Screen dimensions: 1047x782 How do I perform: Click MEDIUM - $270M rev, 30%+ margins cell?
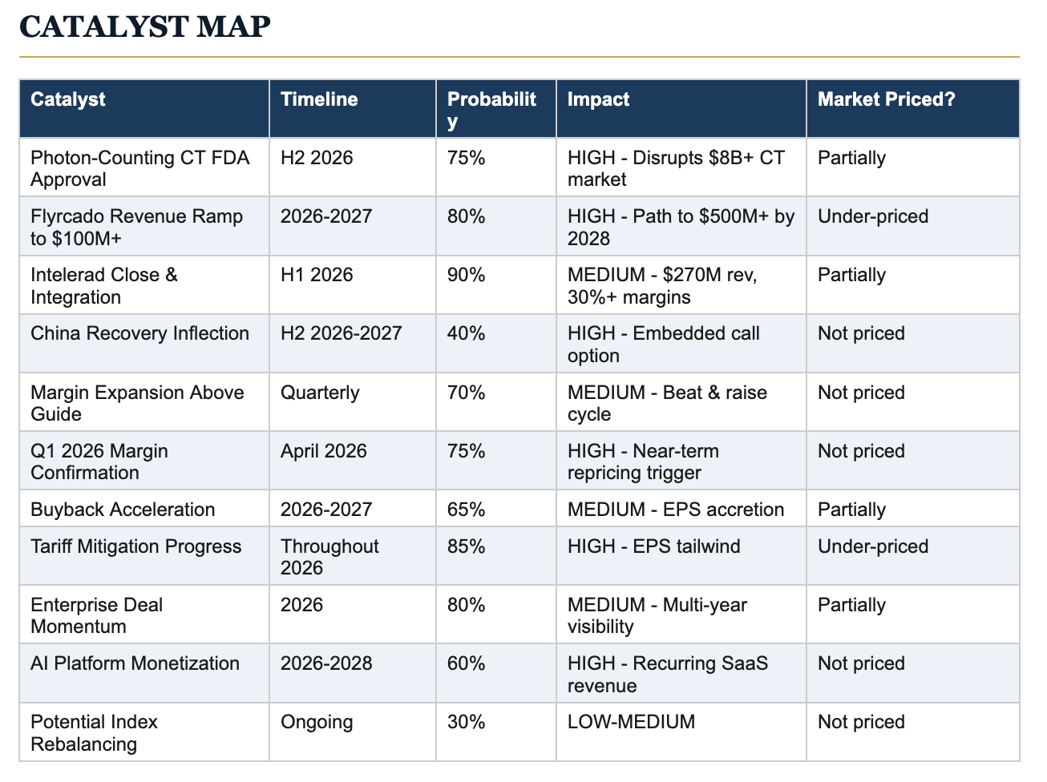click(681, 284)
